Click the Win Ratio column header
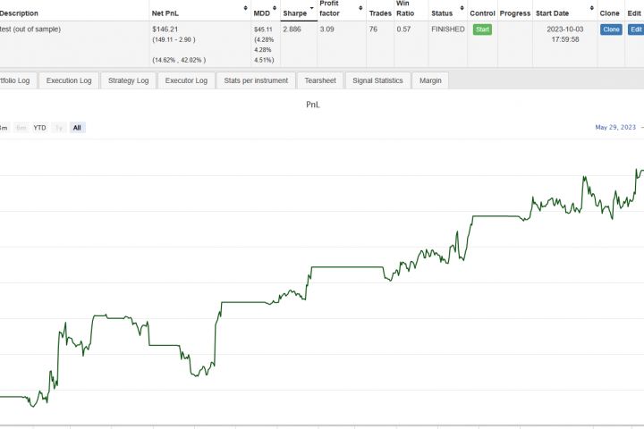644x429 pixels. pos(405,8)
